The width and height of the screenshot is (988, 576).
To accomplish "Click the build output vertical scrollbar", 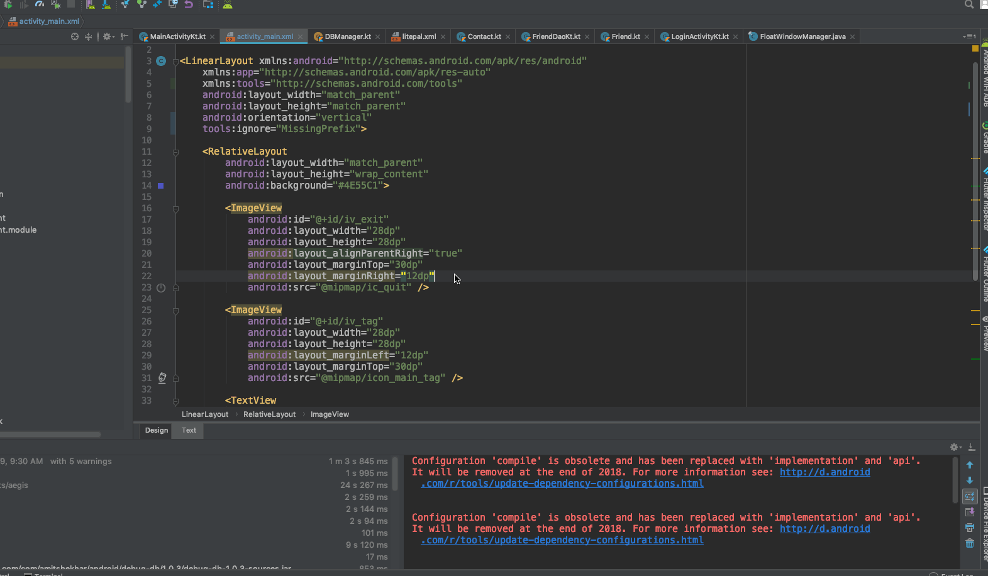I will [x=955, y=479].
